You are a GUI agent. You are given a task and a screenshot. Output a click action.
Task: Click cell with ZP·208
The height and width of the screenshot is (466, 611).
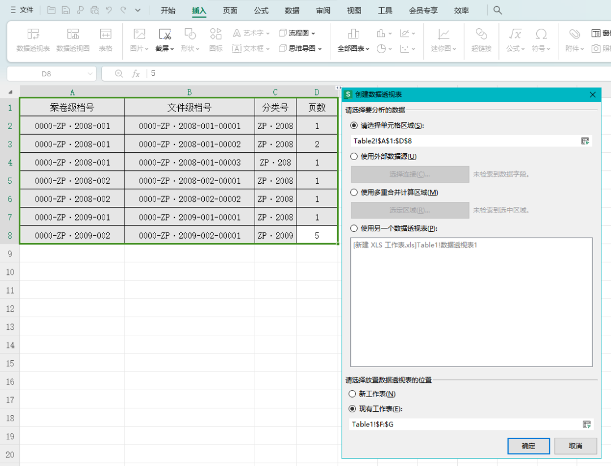(x=276, y=162)
